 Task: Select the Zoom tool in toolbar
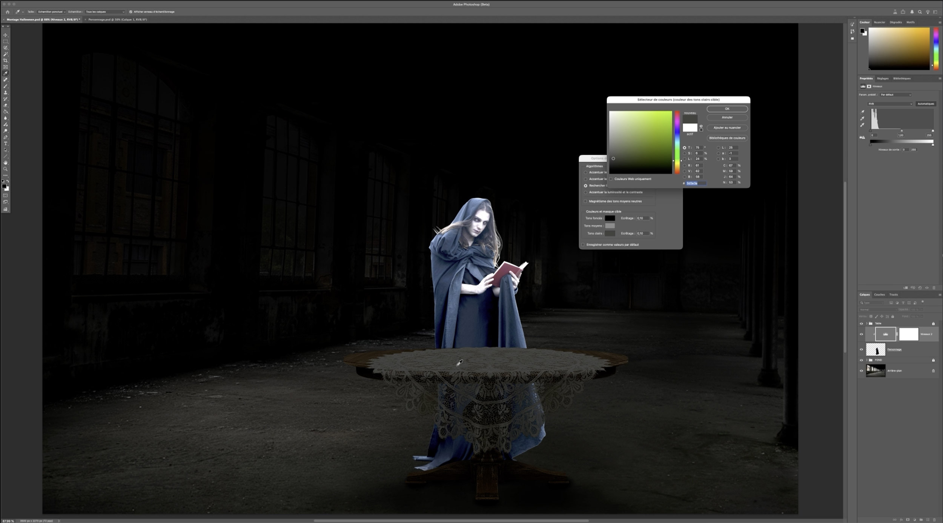(5, 169)
